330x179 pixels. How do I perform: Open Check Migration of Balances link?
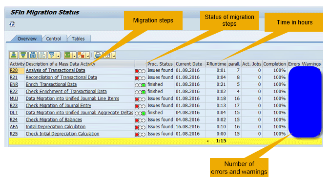coord(54,119)
